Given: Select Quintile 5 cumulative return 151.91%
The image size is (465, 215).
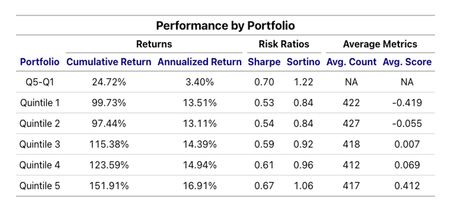Looking at the screenshot, I should (109, 186).
